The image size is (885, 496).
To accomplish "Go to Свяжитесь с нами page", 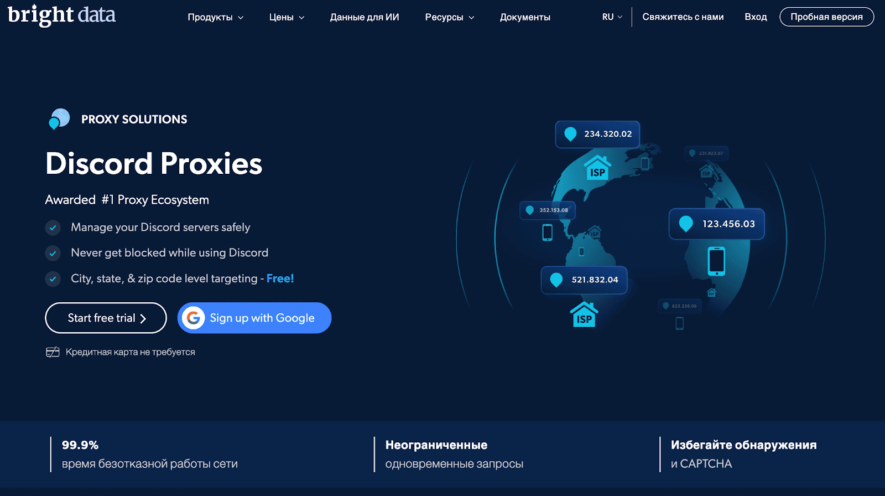I will (683, 17).
